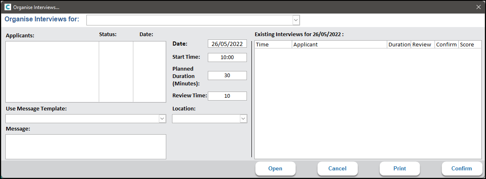486x179 pixels.
Task: Click inside the Applicants list box
Action: pyautogui.click(x=52, y=71)
